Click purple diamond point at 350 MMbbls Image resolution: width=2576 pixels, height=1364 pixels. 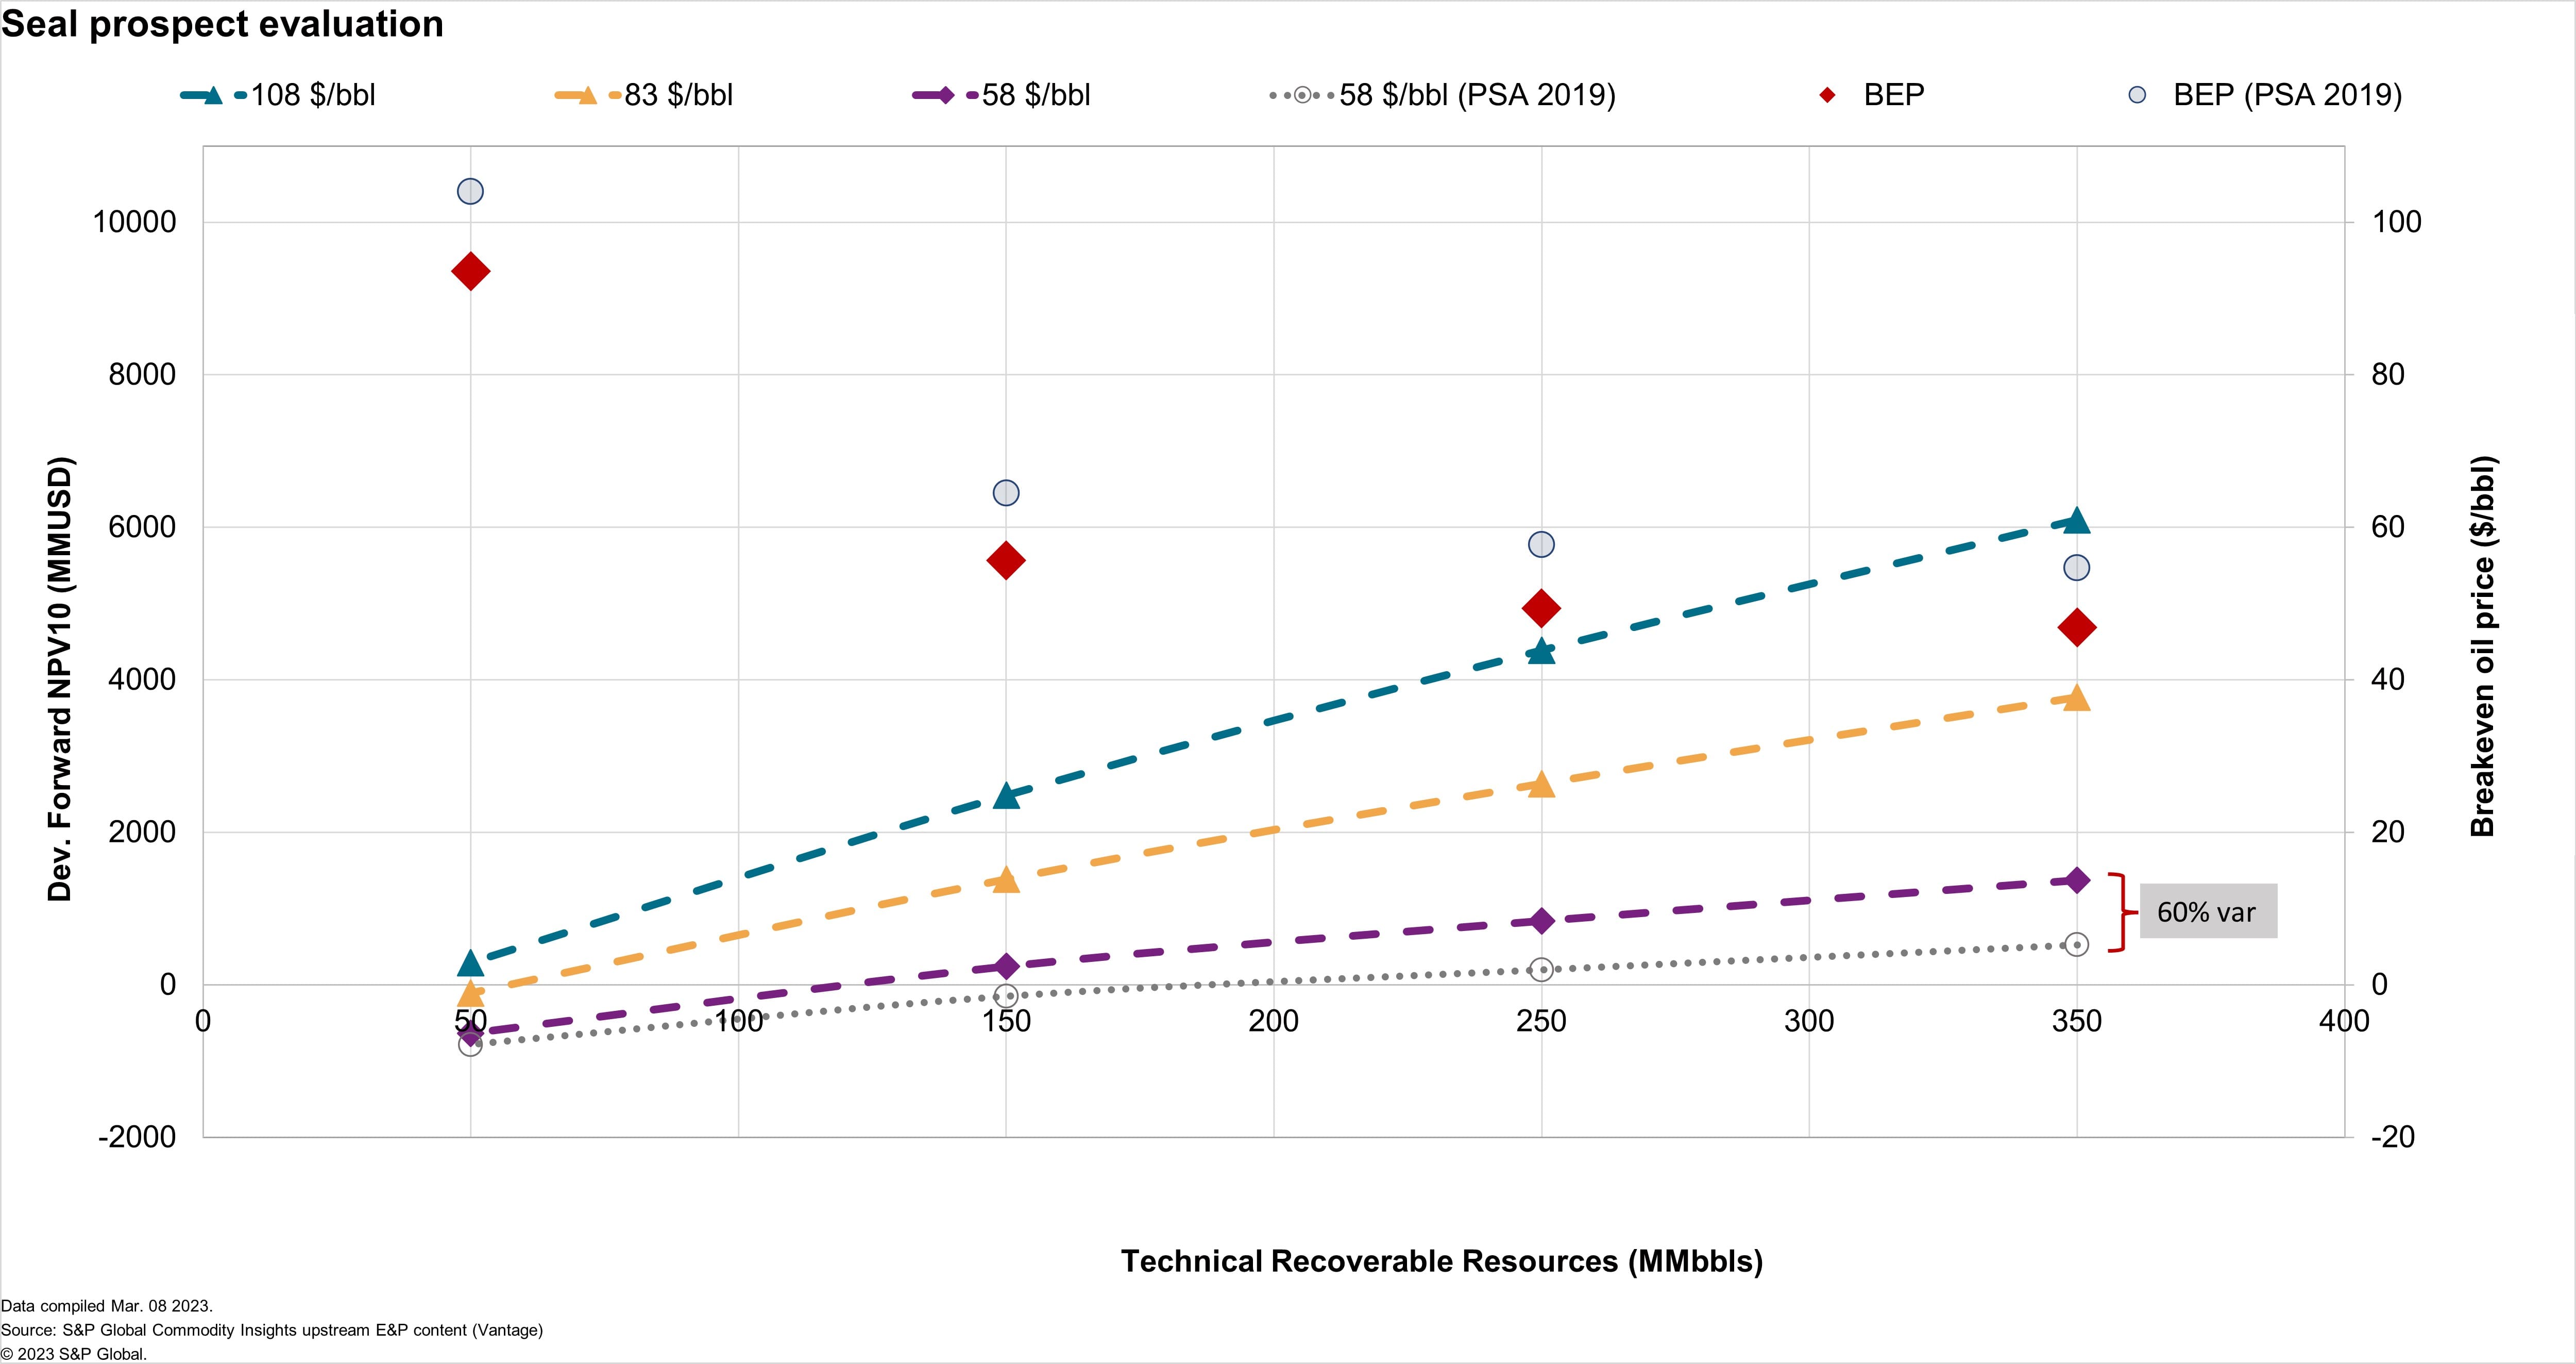click(2076, 880)
